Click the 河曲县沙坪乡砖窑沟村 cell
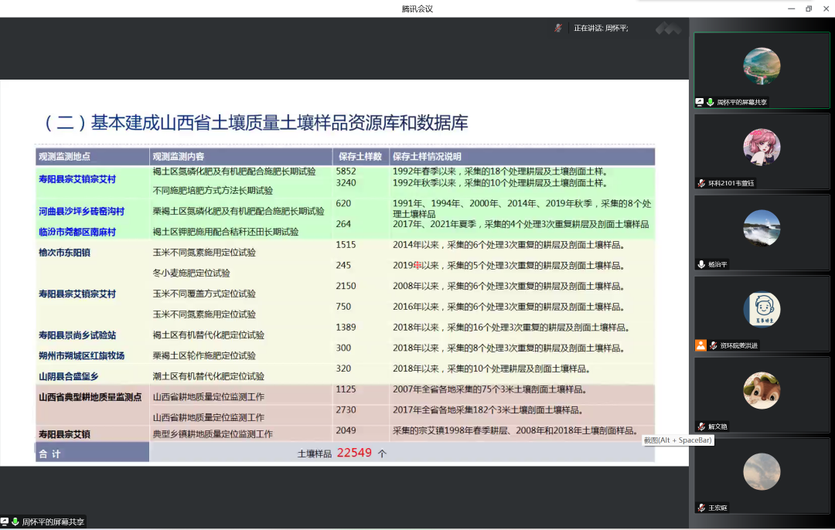This screenshot has height=530, width=835. click(x=81, y=211)
